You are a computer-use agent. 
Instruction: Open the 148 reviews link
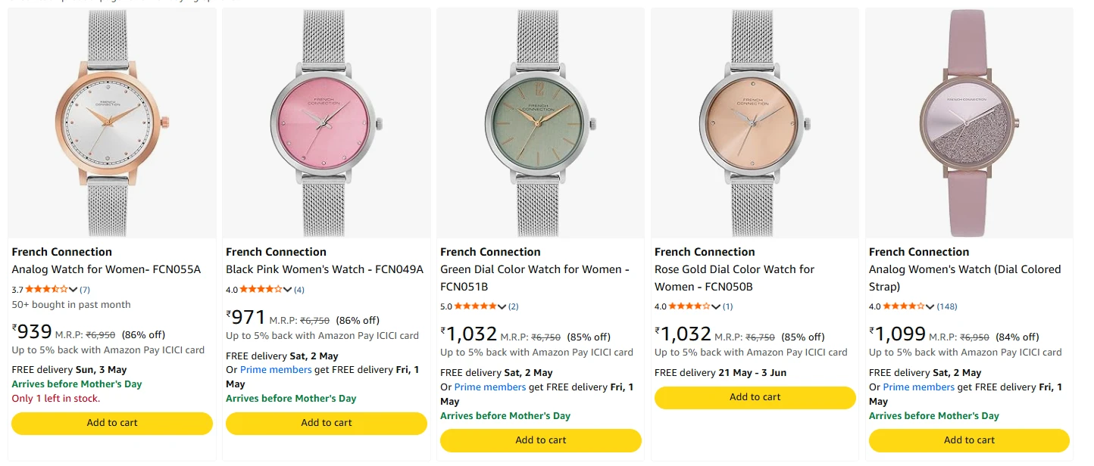pos(947,306)
